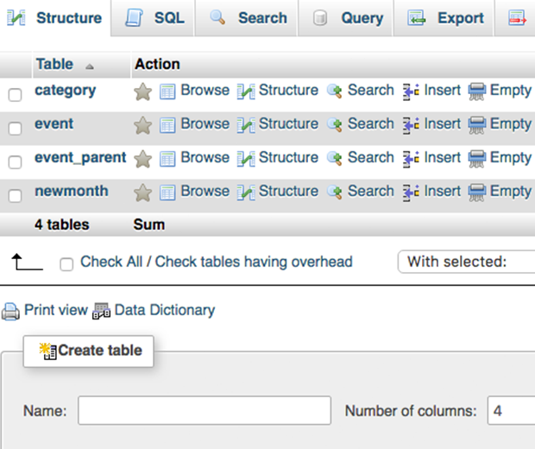Click the Insert icon for category table

[x=411, y=92]
